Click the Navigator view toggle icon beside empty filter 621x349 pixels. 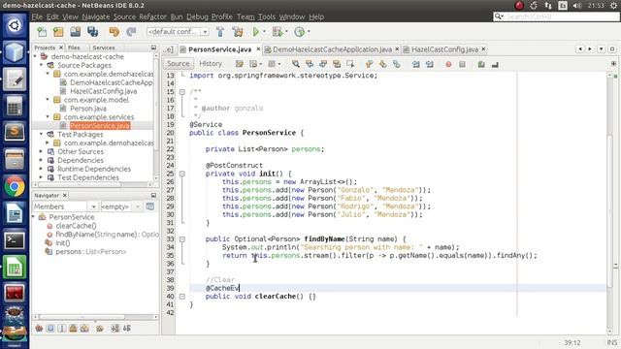(x=150, y=206)
